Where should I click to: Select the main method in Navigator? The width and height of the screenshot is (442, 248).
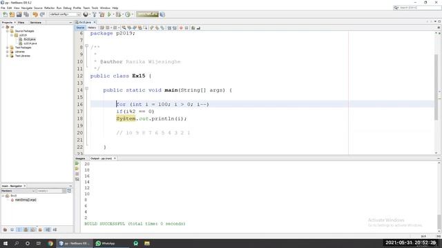26,200
